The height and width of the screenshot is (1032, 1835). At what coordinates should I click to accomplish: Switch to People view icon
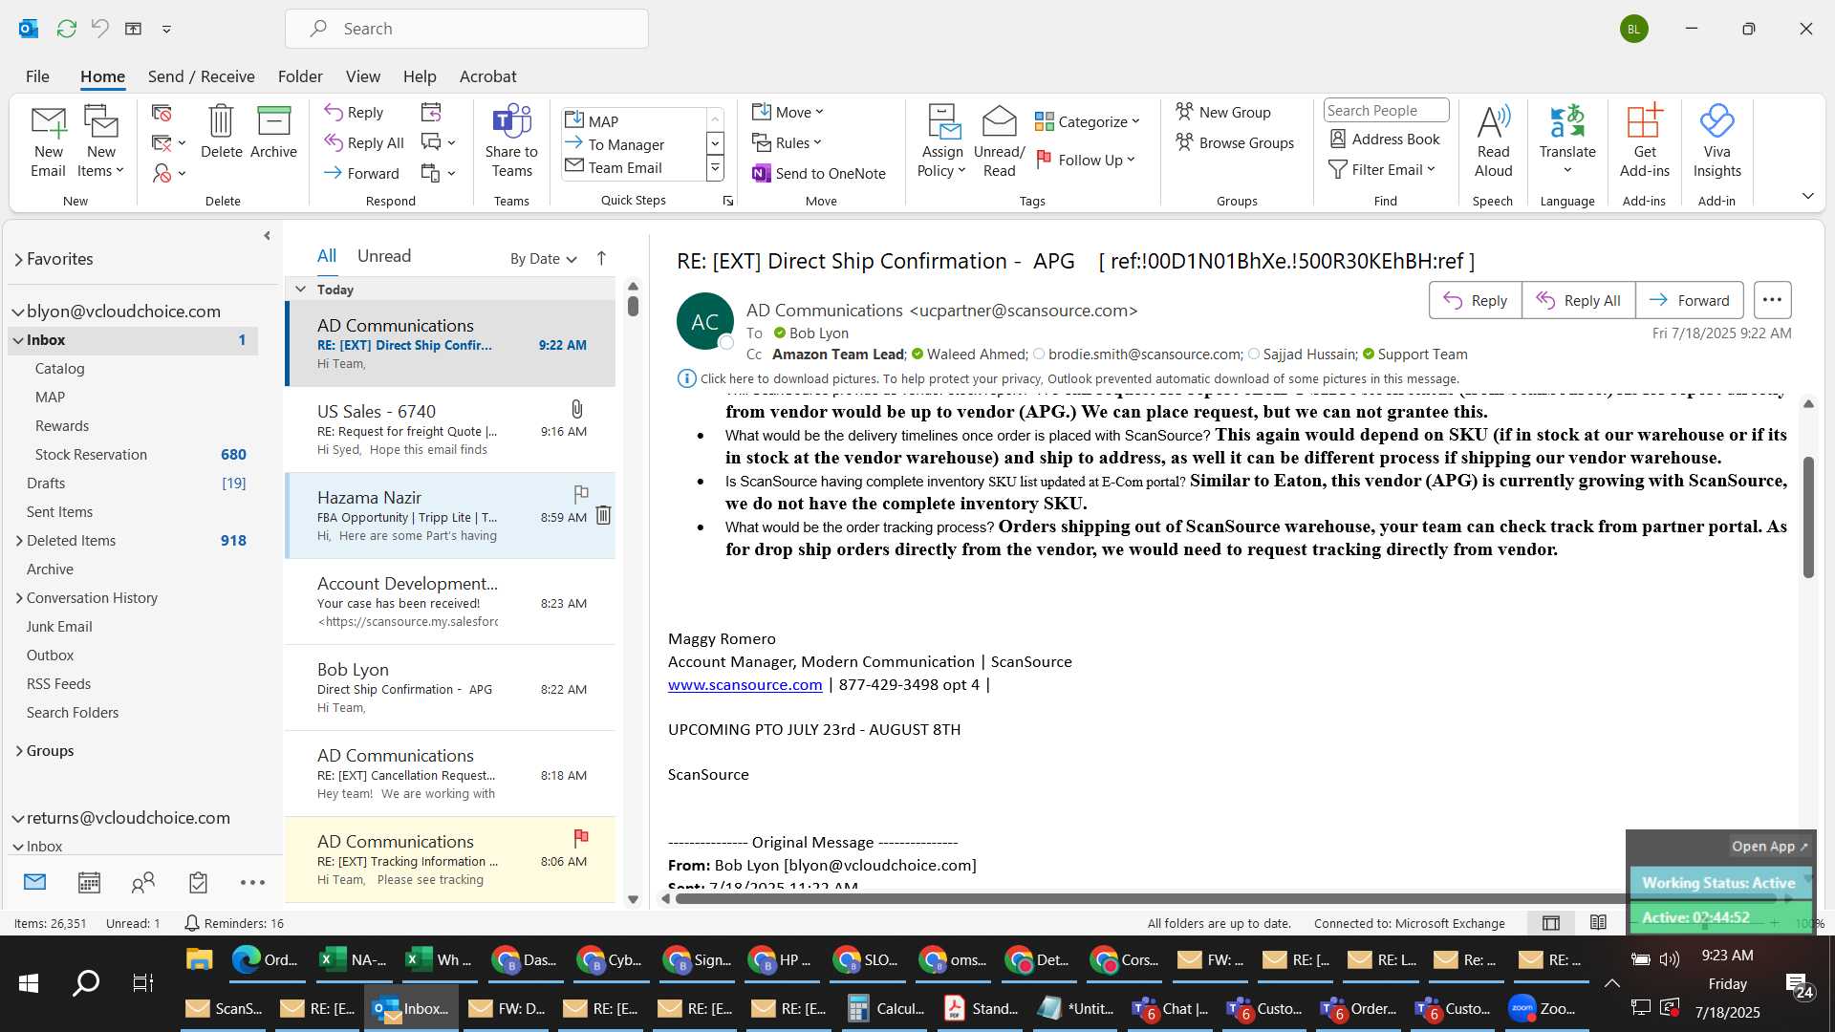tap(143, 882)
